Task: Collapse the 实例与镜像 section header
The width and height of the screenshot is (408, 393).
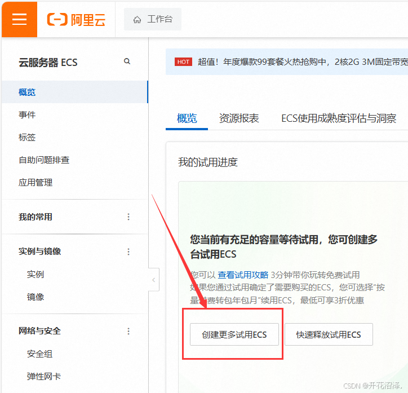Action: [40, 251]
